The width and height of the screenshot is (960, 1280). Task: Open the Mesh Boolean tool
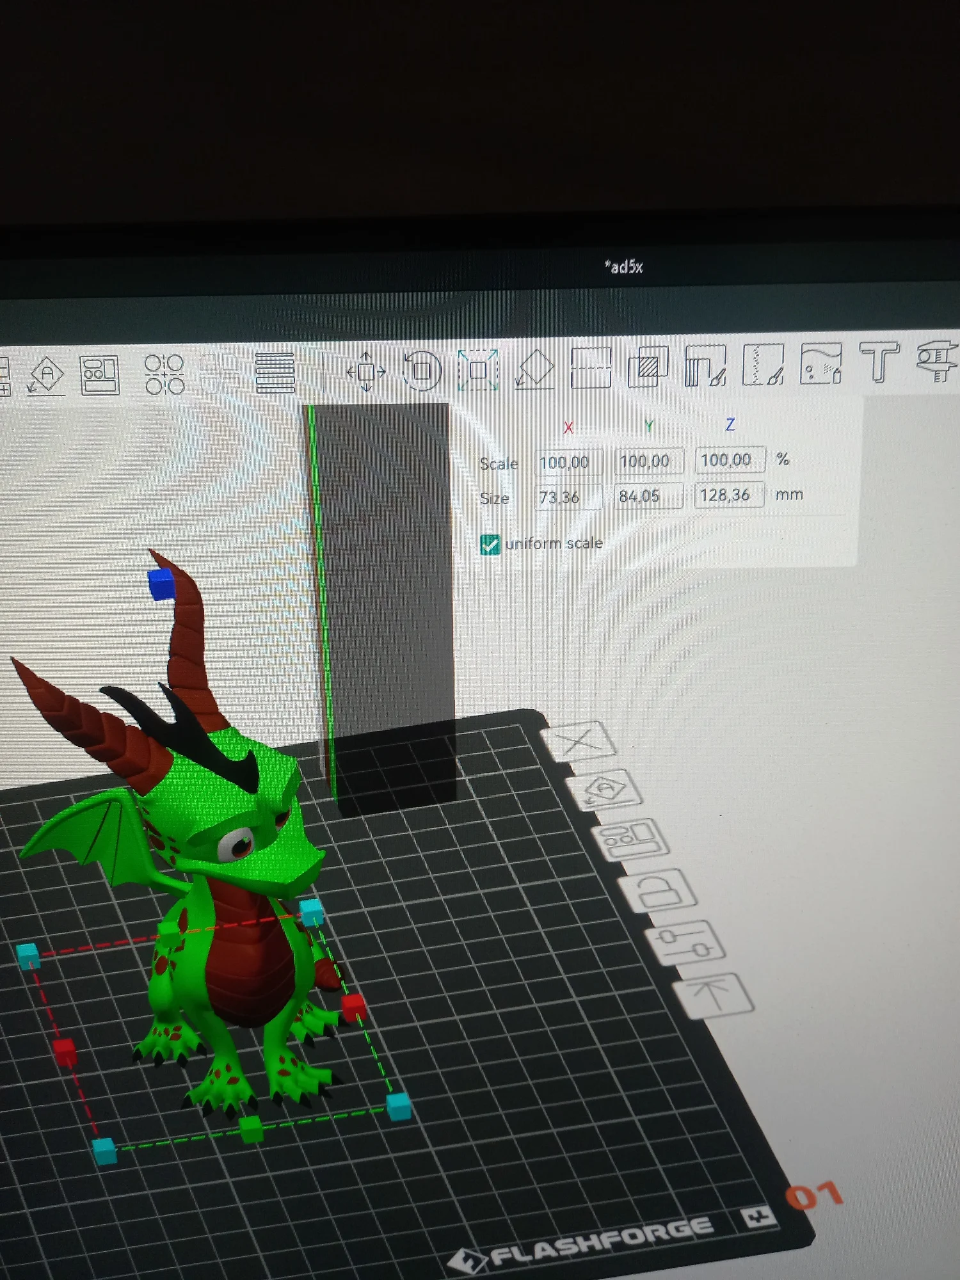[x=648, y=367]
